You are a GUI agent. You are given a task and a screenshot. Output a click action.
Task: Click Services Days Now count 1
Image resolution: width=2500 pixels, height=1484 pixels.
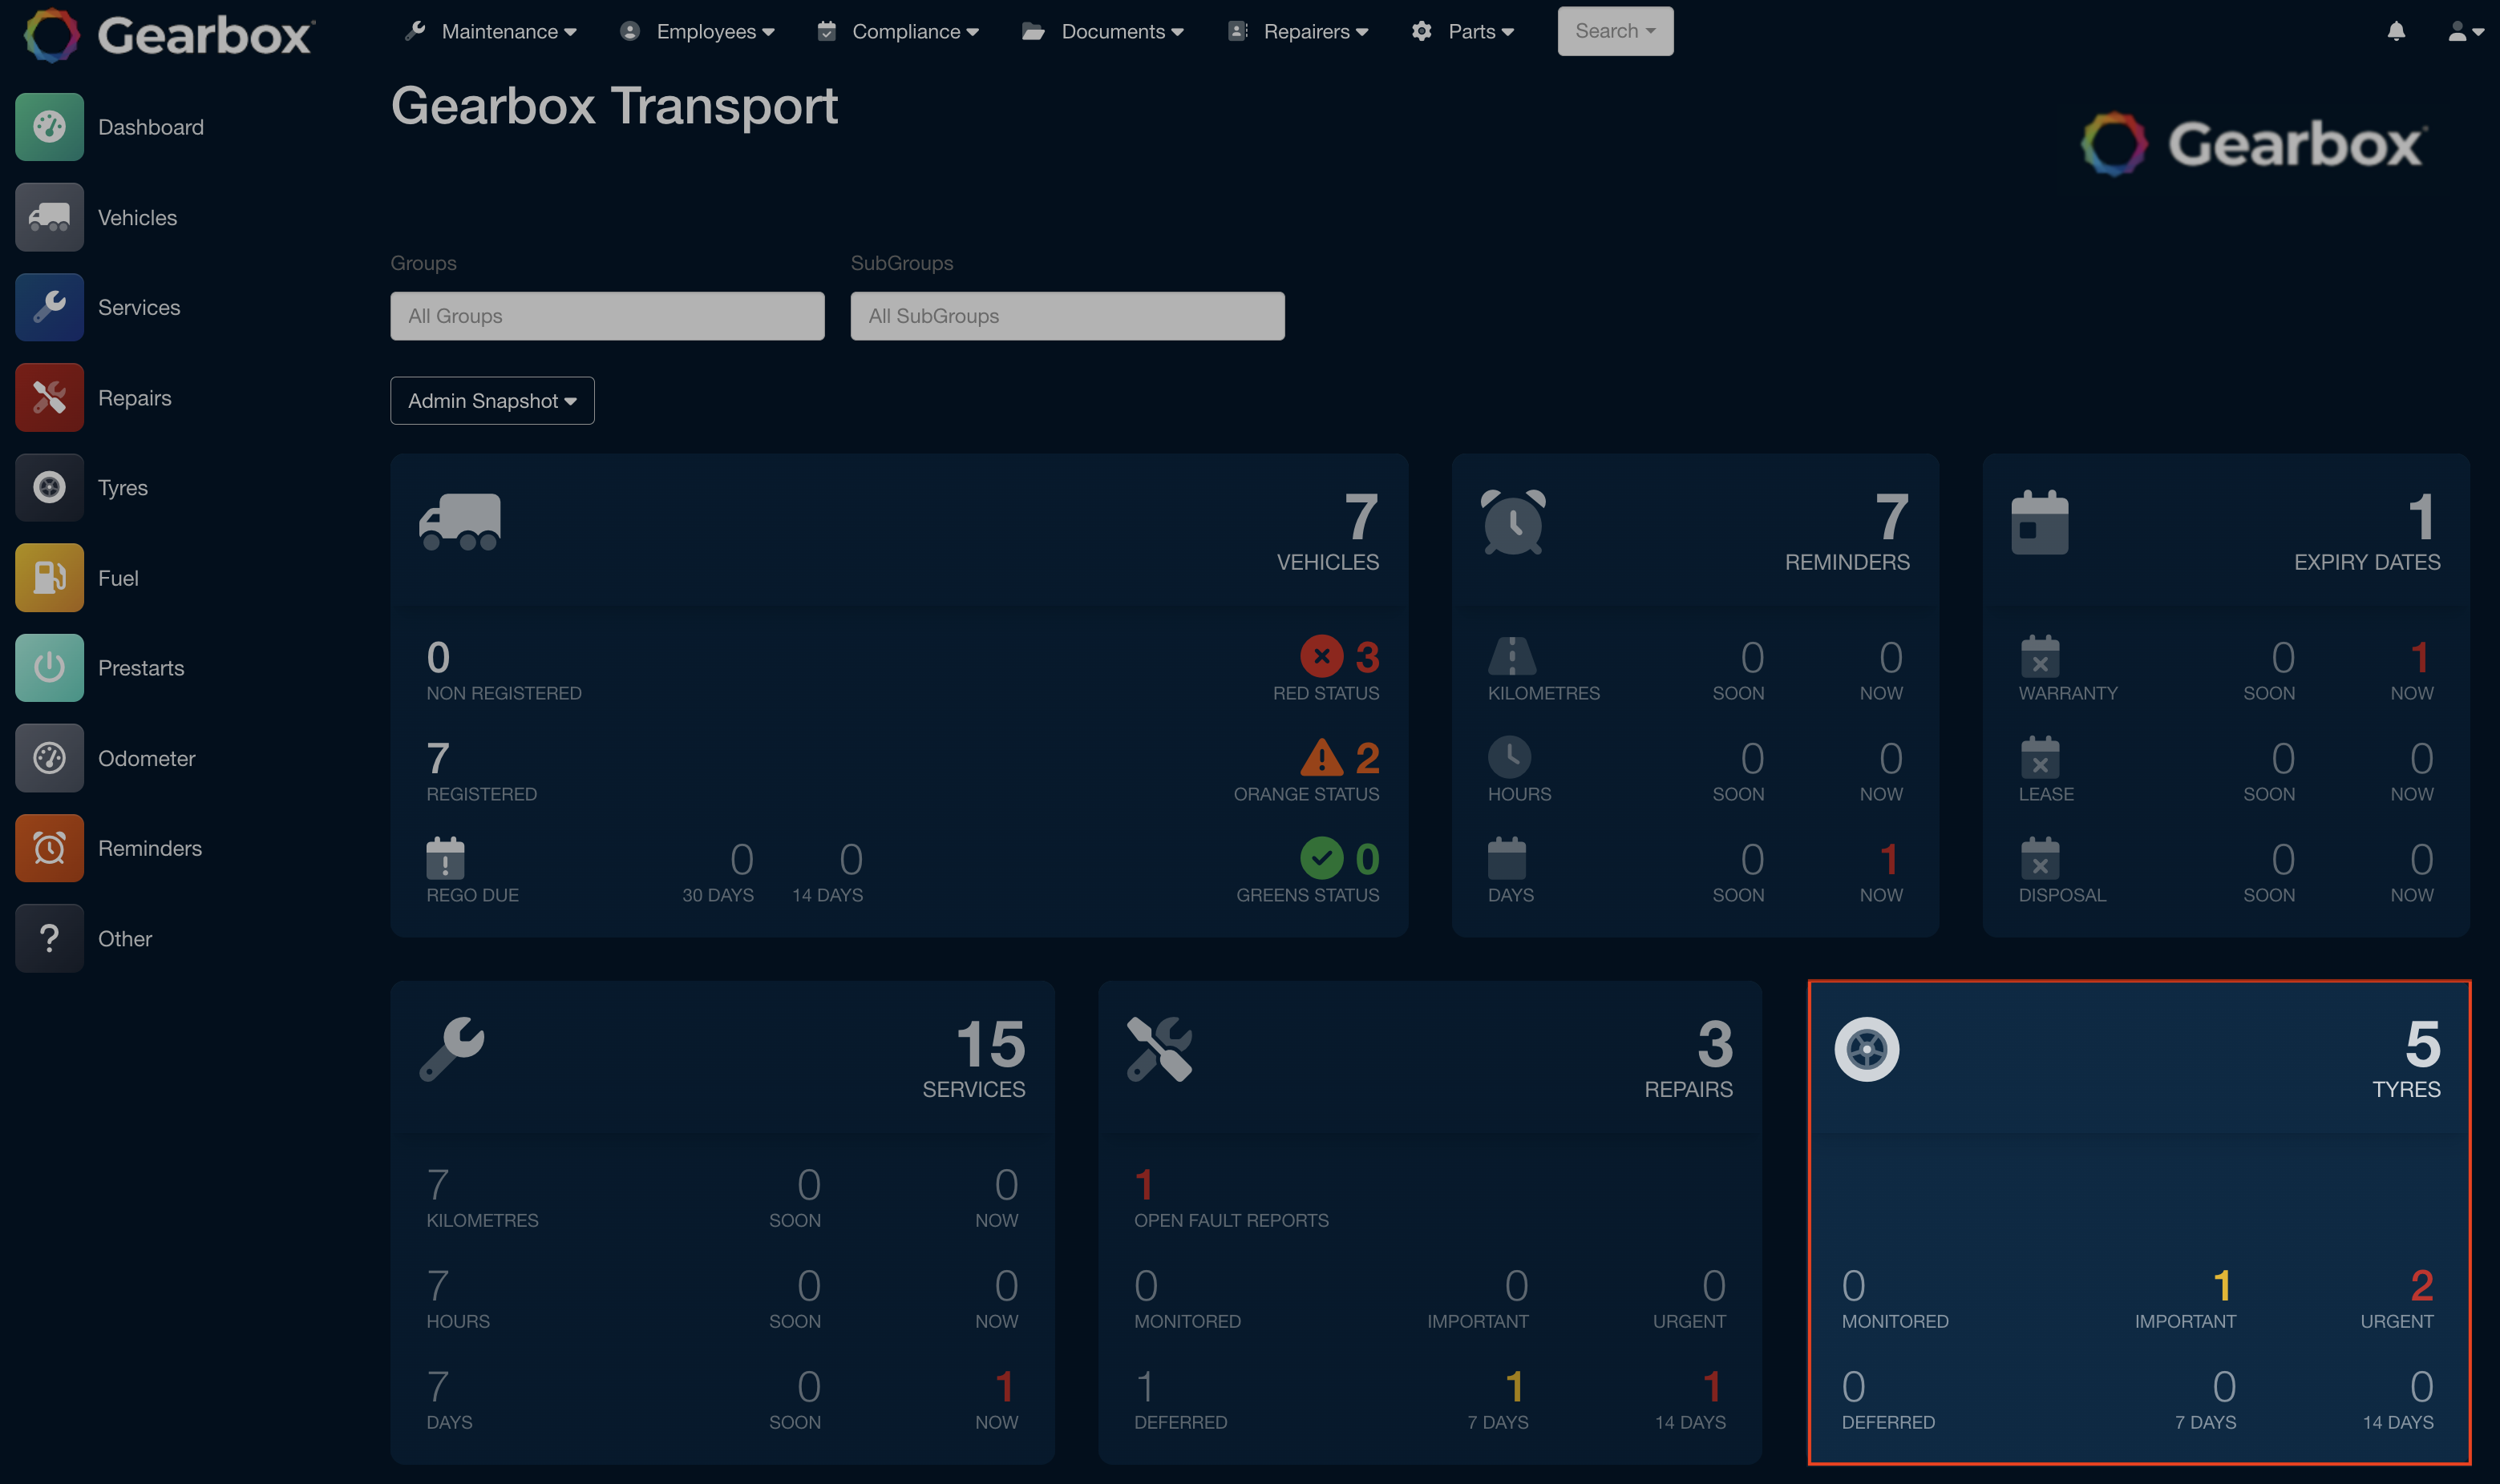pyautogui.click(x=1005, y=1386)
